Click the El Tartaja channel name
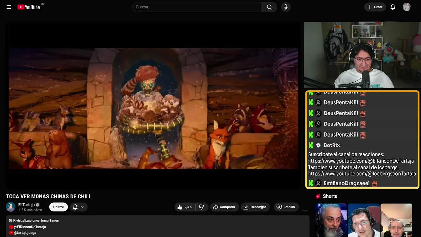 tap(26, 205)
